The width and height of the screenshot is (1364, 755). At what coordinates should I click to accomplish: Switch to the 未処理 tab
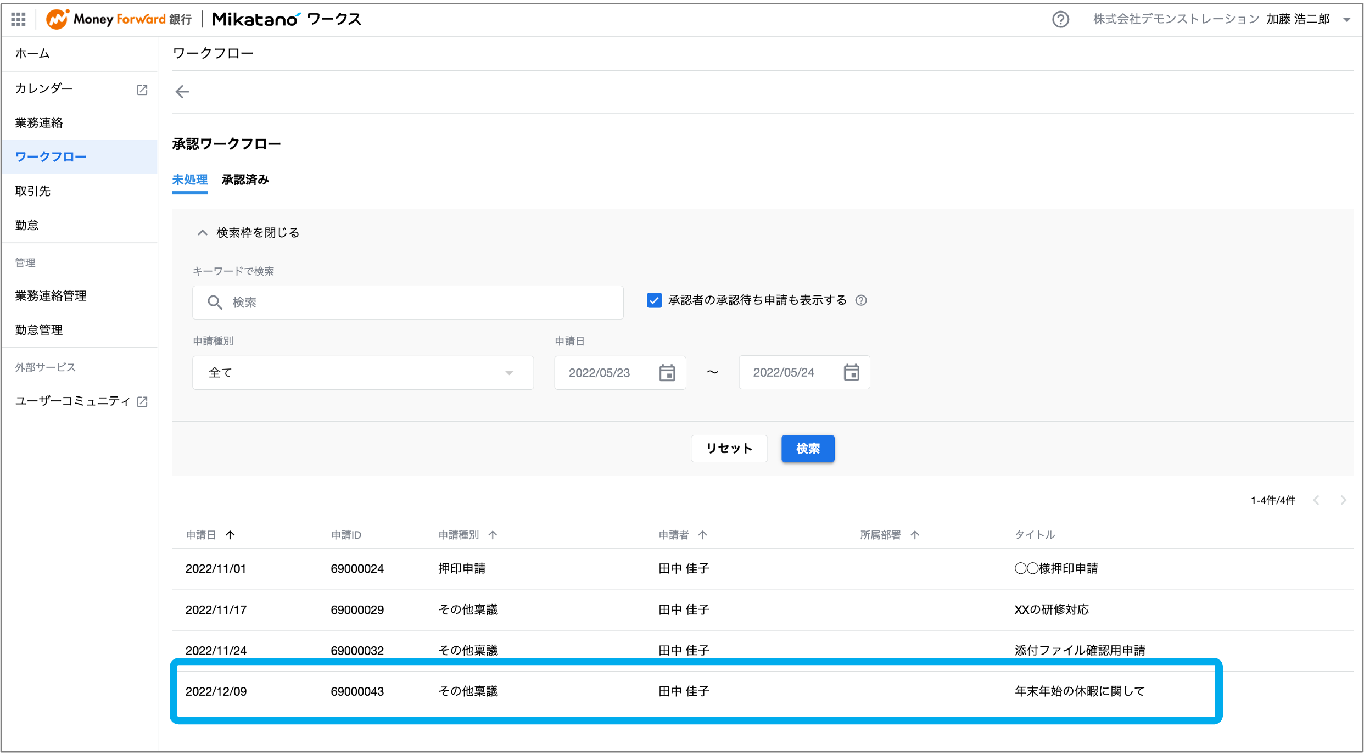[x=189, y=180]
